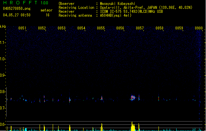
Task: Click the 0854 time axis marker
Action: 81,28
